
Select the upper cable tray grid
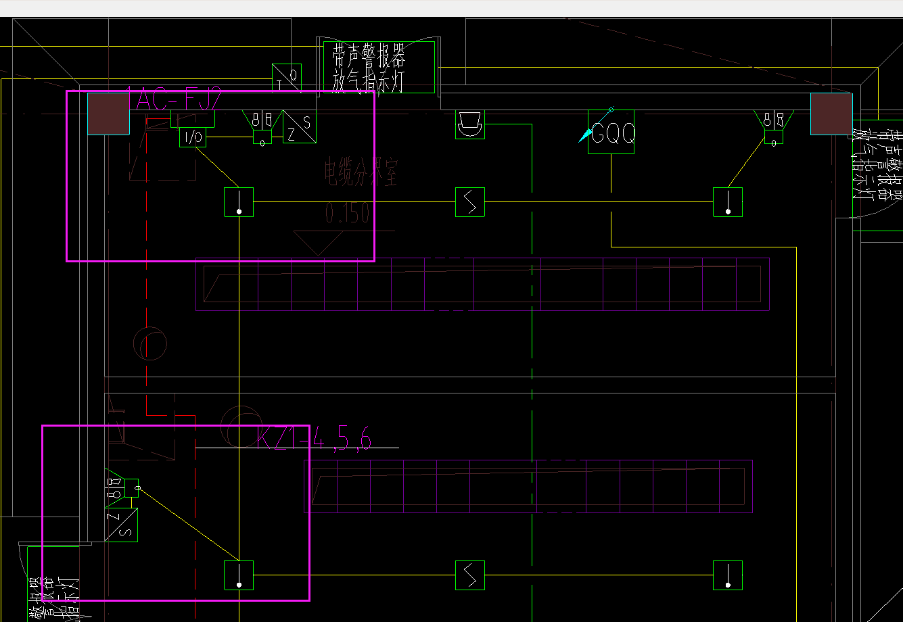[482, 284]
